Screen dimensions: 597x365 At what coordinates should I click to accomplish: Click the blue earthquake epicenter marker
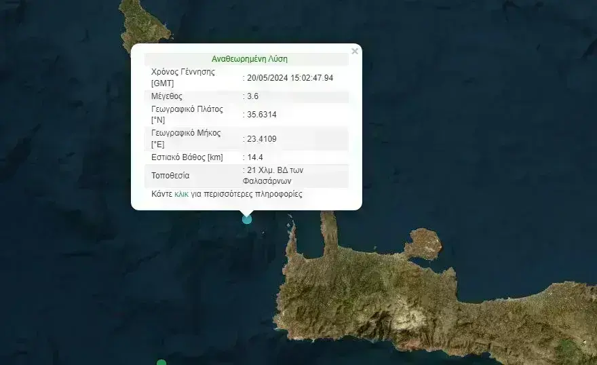pyautogui.click(x=247, y=218)
